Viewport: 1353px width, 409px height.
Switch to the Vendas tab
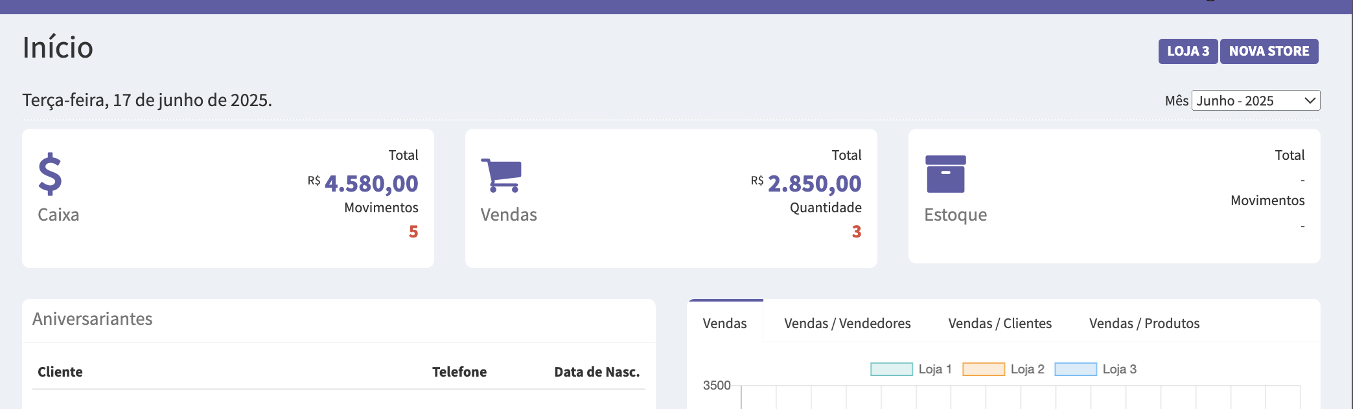point(724,323)
